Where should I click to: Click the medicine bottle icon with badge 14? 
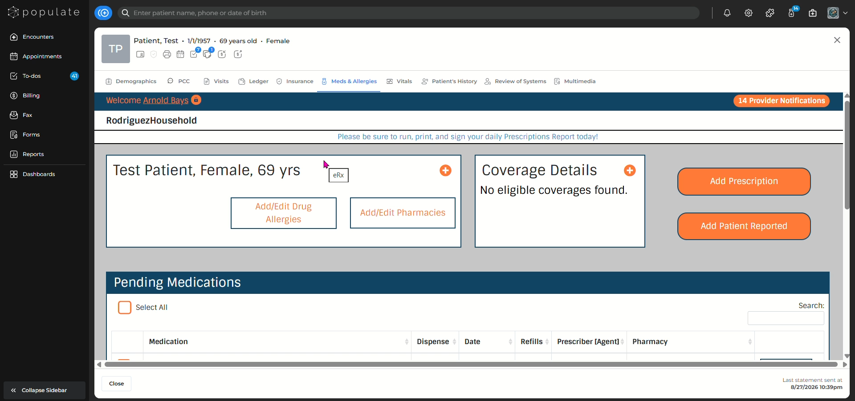click(792, 12)
